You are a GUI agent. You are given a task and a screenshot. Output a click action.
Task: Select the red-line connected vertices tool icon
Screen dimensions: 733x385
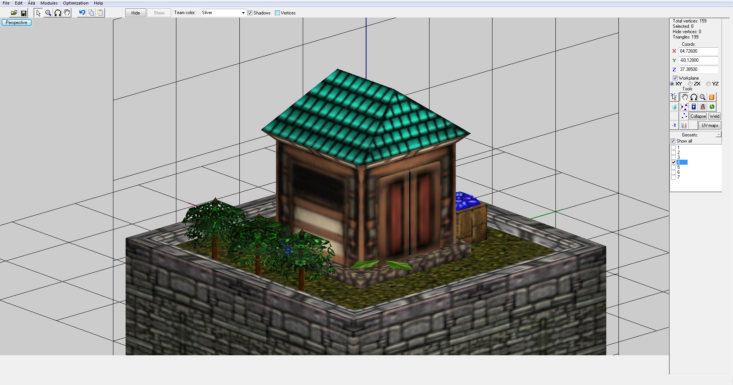click(x=684, y=107)
